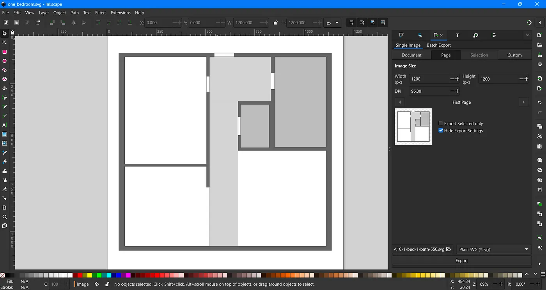Image resolution: width=546 pixels, height=290 pixels.
Task: Click the Print icon in commands bar
Action: (540, 64)
